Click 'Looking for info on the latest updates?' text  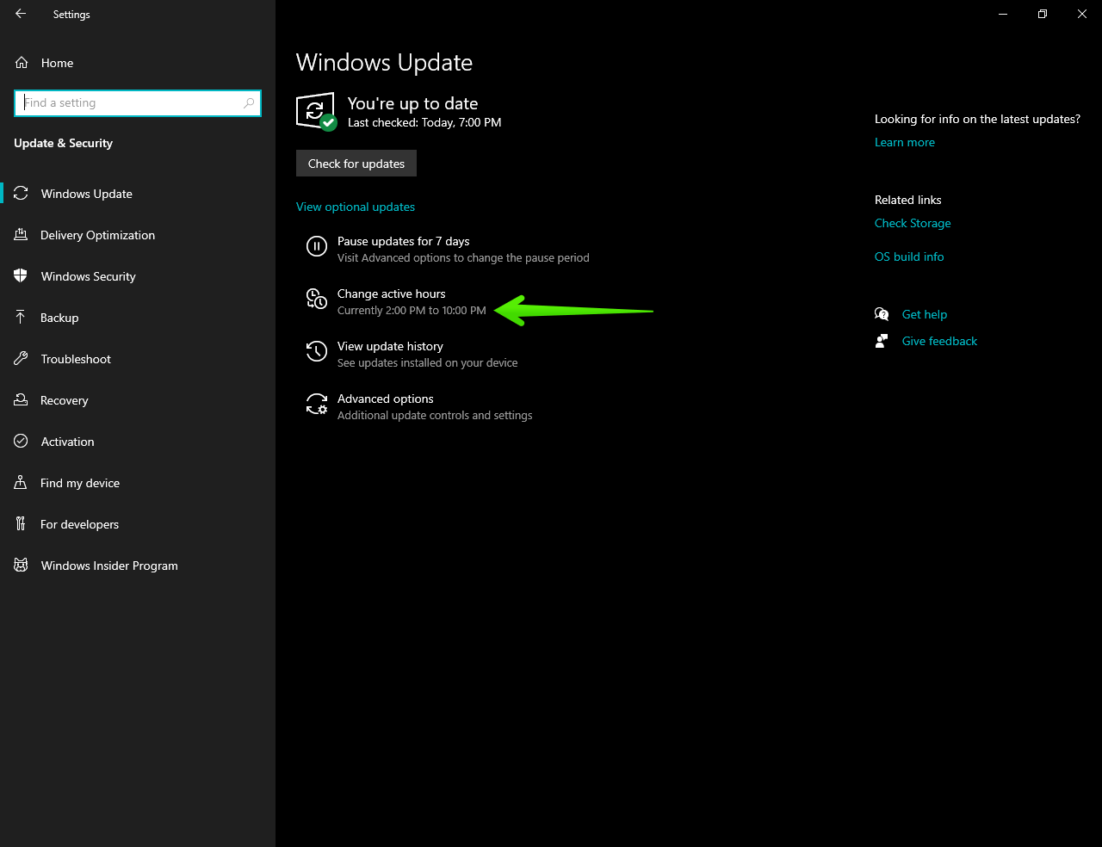click(x=977, y=119)
